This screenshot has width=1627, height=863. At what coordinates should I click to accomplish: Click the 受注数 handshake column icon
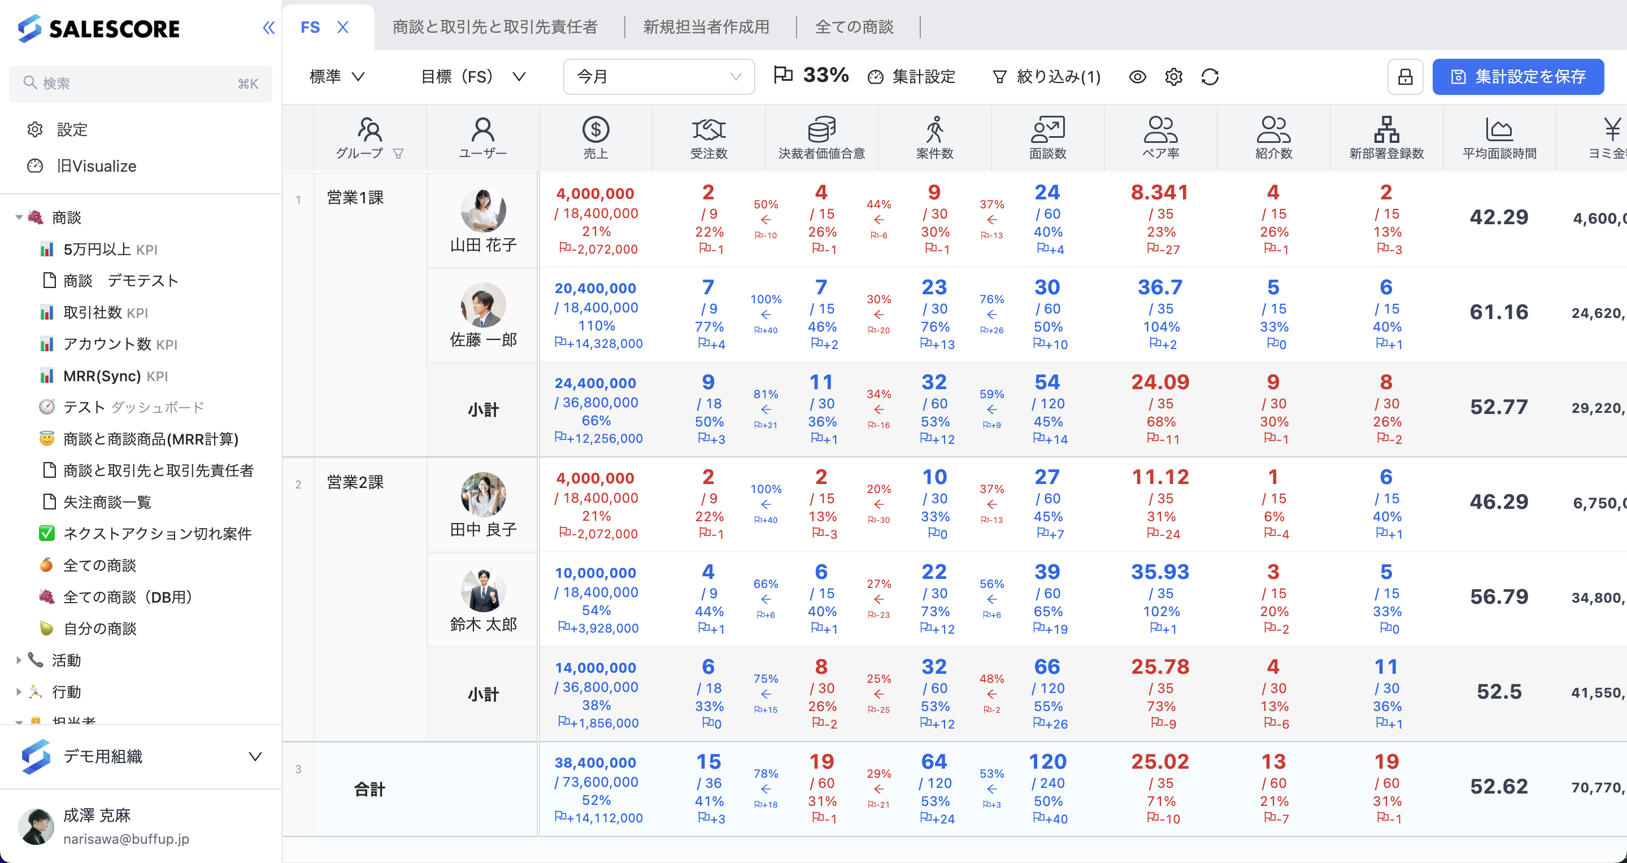(x=708, y=129)
